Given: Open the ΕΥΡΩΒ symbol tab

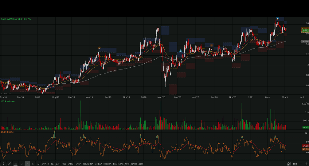Looking at the screenshot, I should pos(45,164).
